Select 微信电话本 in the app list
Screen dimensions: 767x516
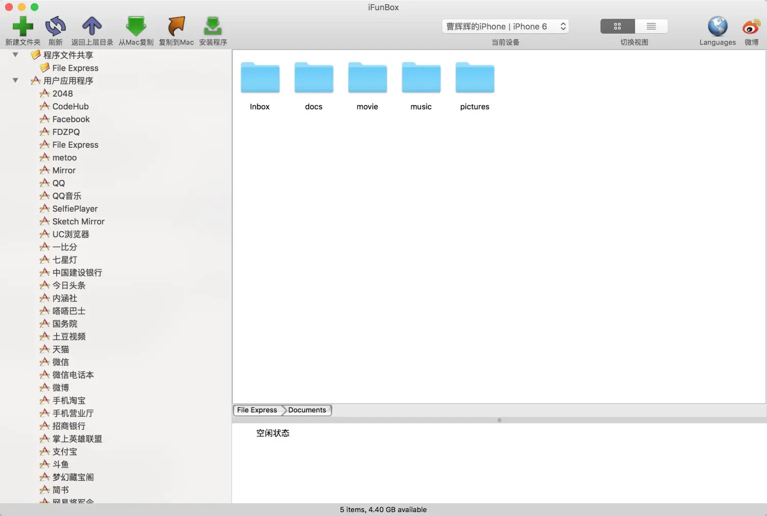67,375
